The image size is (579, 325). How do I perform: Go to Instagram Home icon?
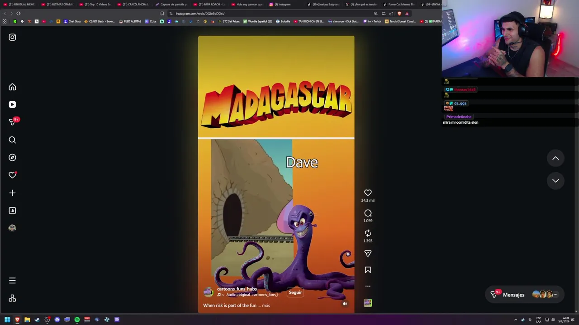tap(12, 87)
